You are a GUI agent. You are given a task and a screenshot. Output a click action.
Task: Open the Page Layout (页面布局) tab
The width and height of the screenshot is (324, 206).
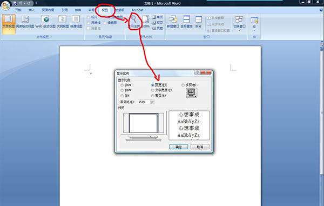[x=48, y=10]
